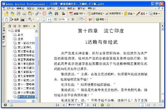Open a file with the folder icon

click(6, 14)
